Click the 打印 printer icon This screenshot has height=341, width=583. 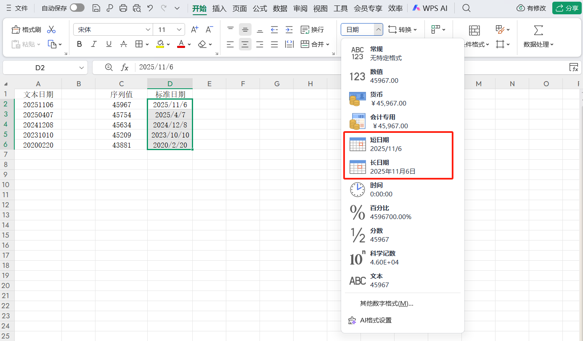(x=123, y=8)
